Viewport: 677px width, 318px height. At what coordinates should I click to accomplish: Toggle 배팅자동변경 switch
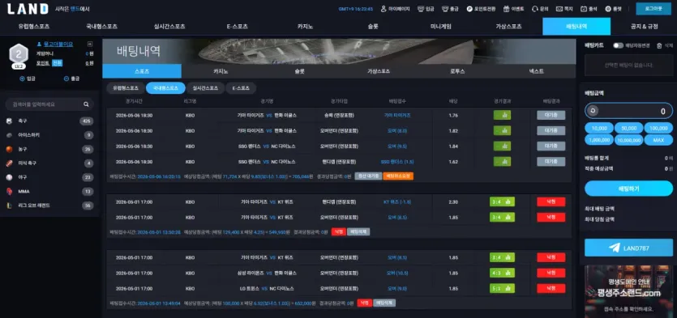pos(619,45)
